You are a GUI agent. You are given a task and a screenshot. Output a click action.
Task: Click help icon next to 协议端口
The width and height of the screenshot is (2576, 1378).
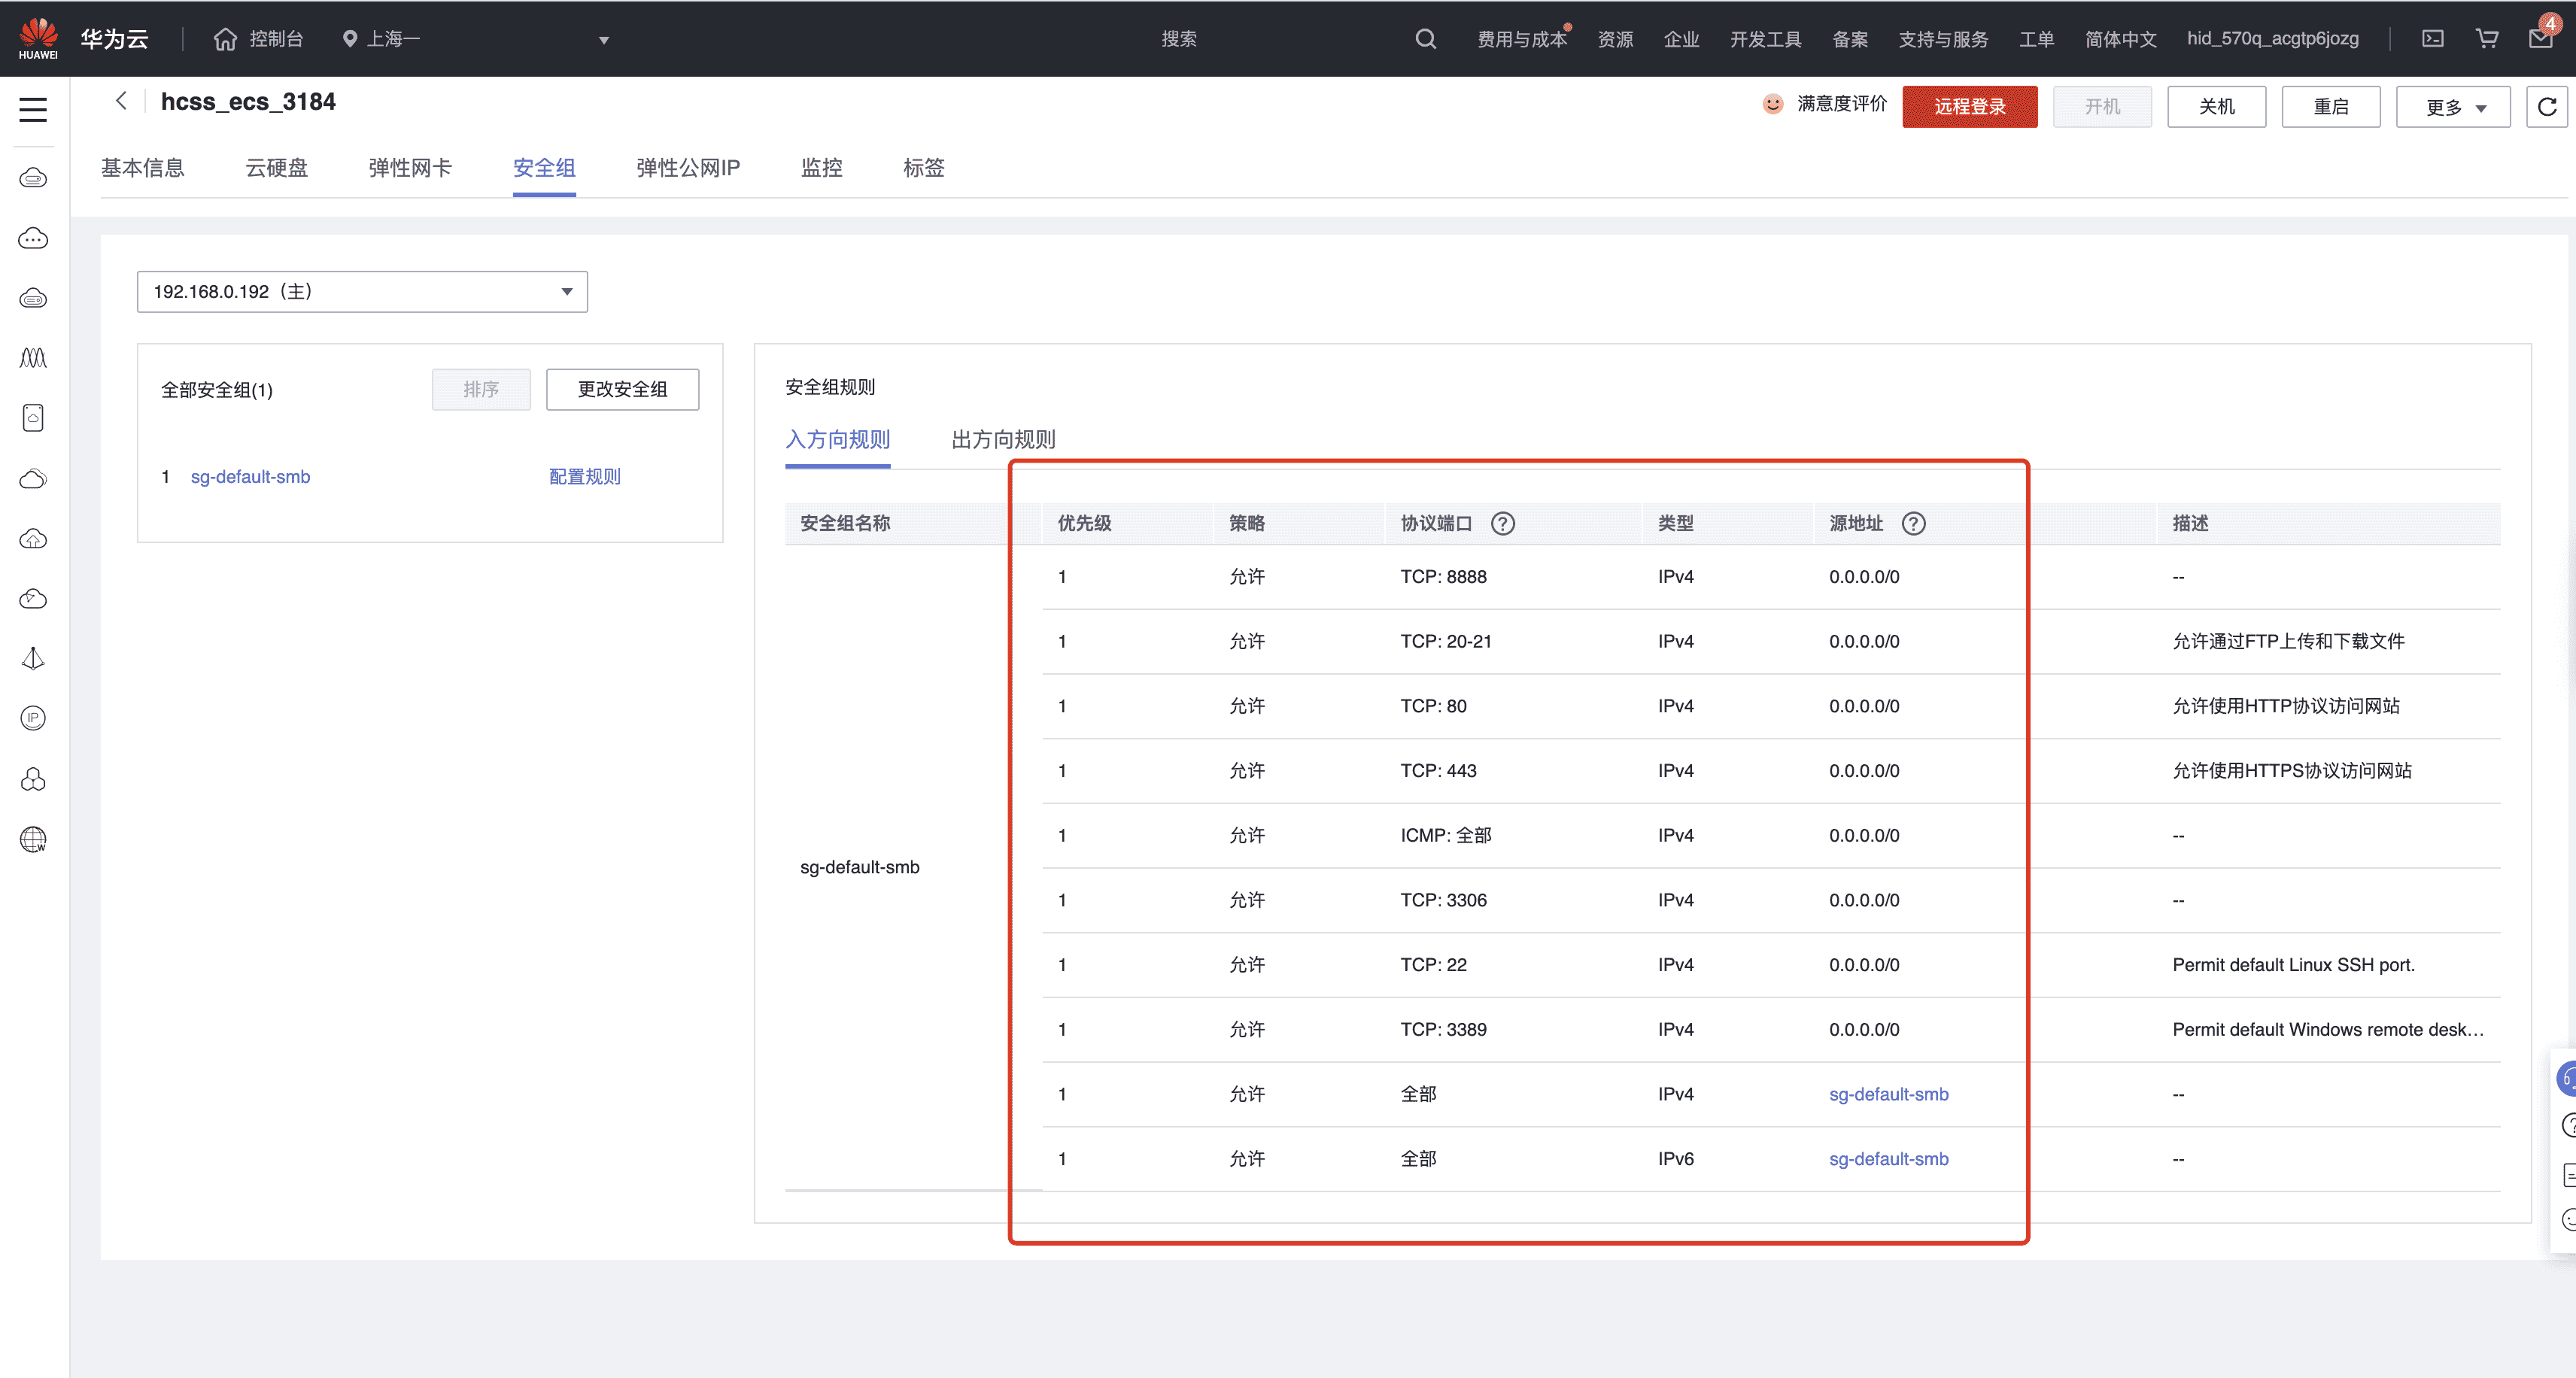(x=1502, y=523)
